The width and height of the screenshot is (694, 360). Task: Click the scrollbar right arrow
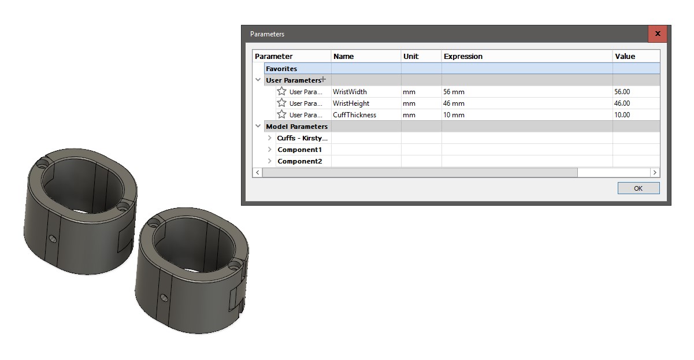(x=655, y=172)
